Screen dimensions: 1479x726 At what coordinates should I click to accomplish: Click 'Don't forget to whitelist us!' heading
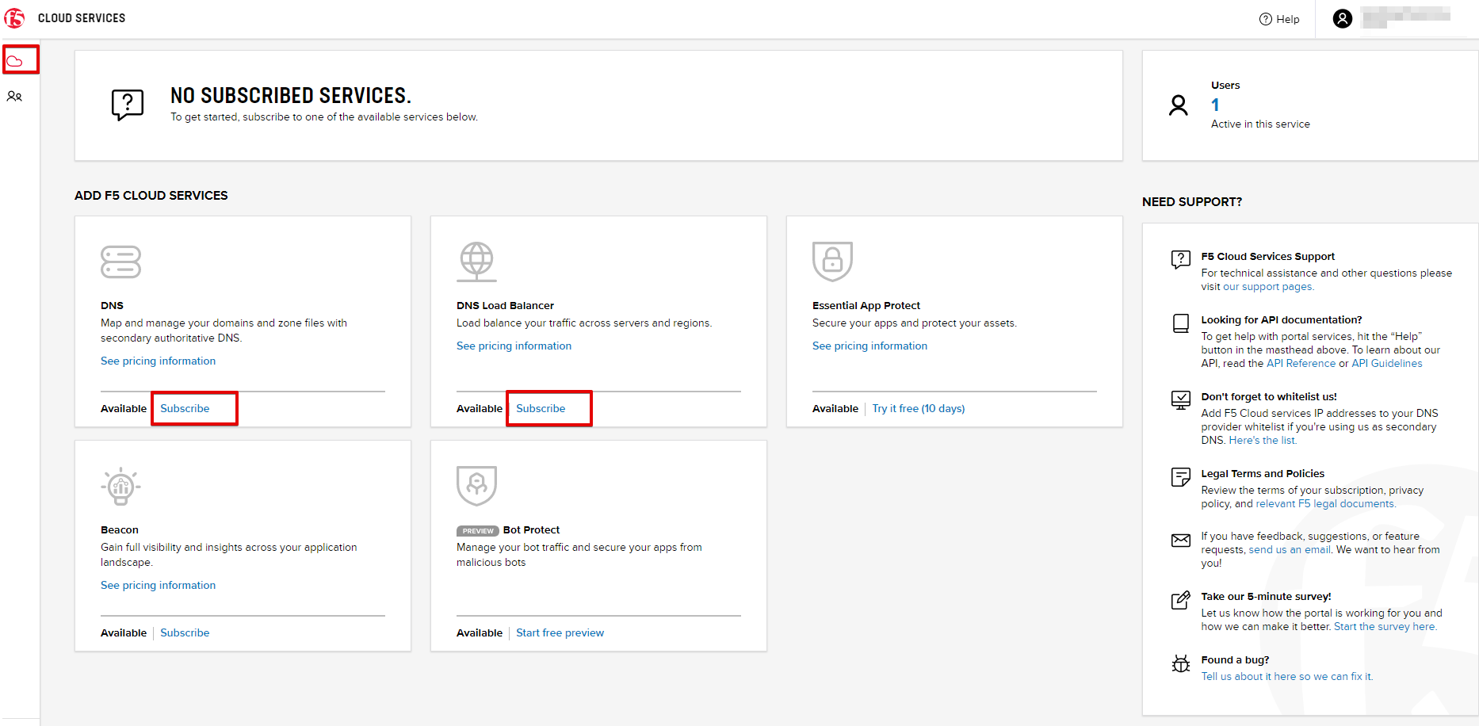pyautogui.click(x=1269, y=396)
